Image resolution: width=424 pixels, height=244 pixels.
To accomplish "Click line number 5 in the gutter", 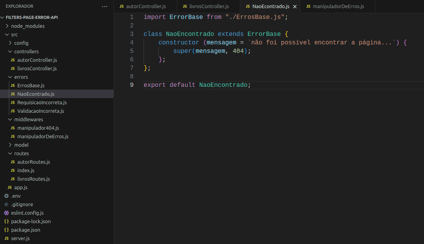I will (x=132, y=51).
